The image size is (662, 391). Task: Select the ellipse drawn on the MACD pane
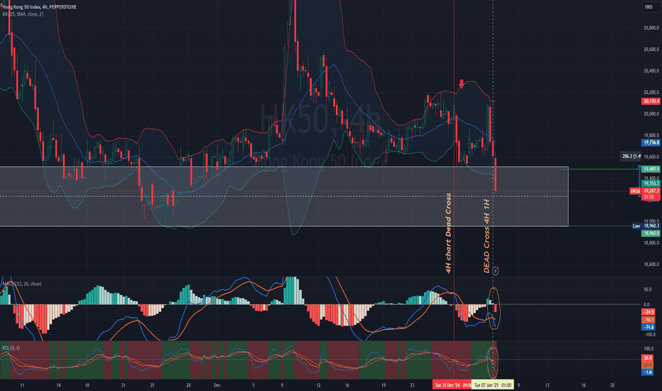(494, 308)
